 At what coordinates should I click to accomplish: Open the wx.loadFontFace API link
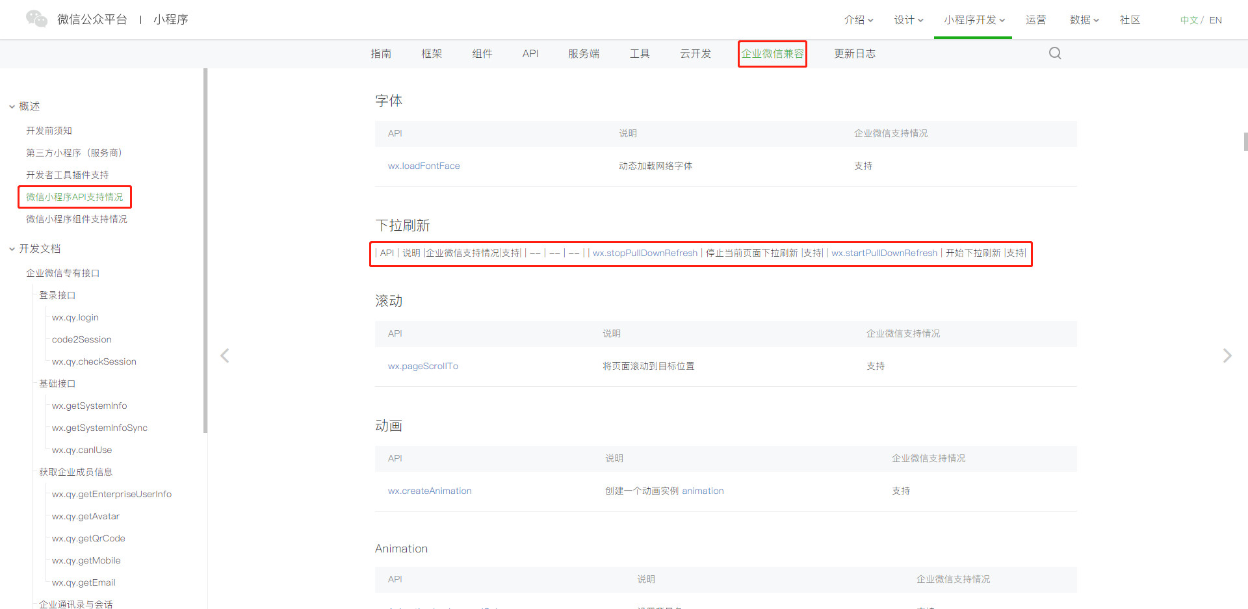tap(424, 166)
